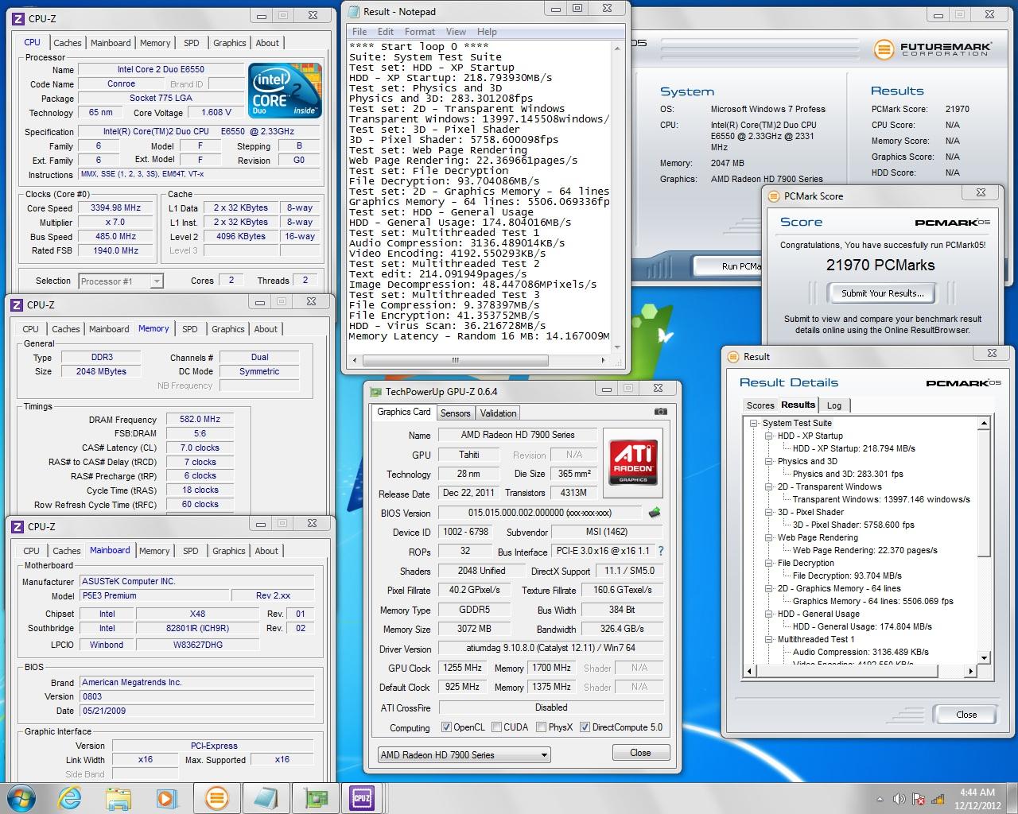The image size is (1018, 814).
Task: Switch to GPU-Z taskbar button
Action: (314, 798)
